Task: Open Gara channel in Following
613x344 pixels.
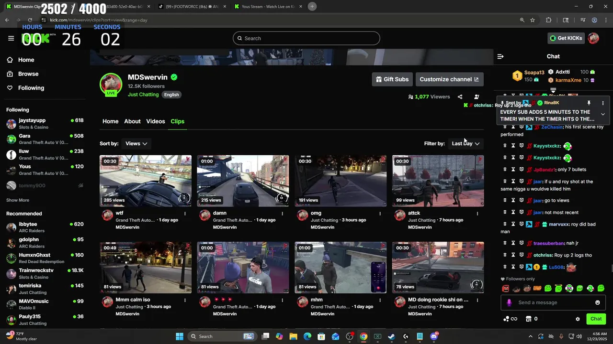Action: pos(45,139)
